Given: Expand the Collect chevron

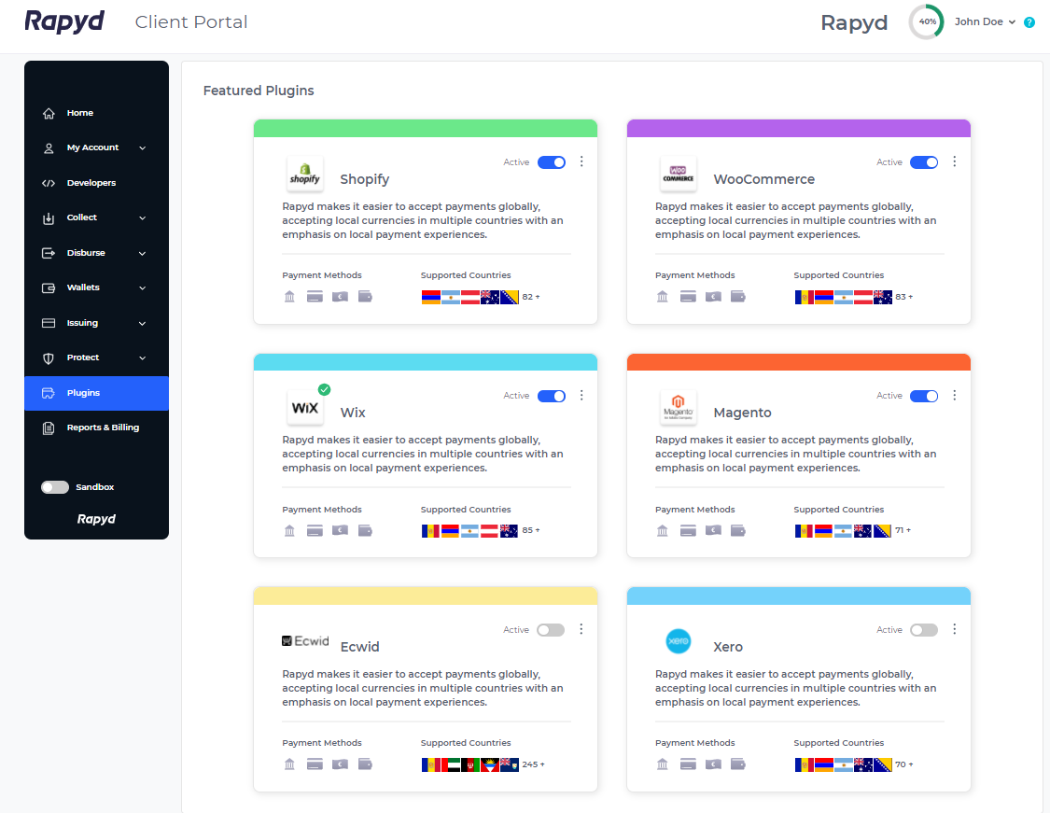Looking at the screenshot, I should (143, 218).
